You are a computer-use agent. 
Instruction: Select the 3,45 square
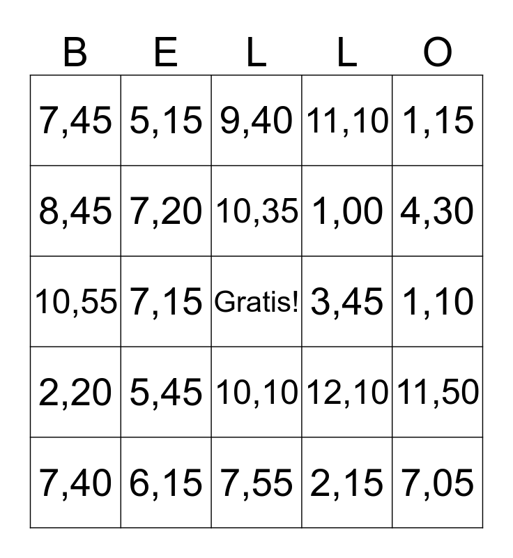click(x=347, y=301)
